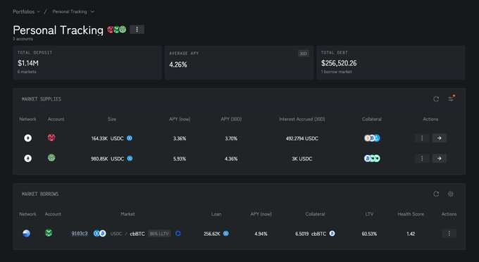The image size is (479, 262).
Task: View collateral icons for the 164.33K USDC supply
Action: point(372,138)
